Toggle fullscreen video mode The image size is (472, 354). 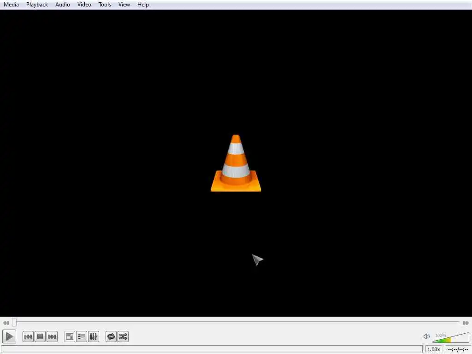point(70,336)
